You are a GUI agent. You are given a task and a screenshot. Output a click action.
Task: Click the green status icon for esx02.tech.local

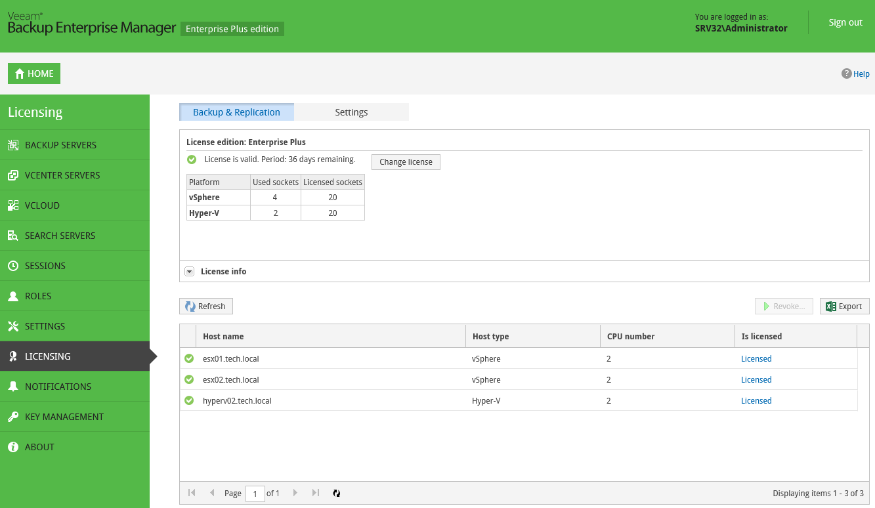tap(189, 379)
